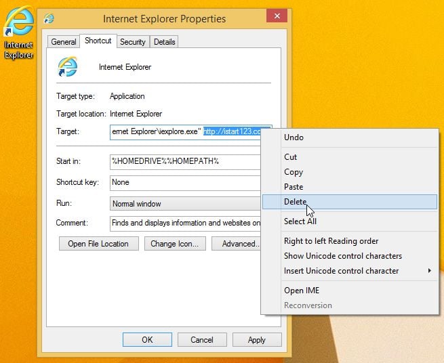Viewport: 444px width, 363px height.
Task: Choose Cut in the context menu
Action: click(x=350, y=157)
